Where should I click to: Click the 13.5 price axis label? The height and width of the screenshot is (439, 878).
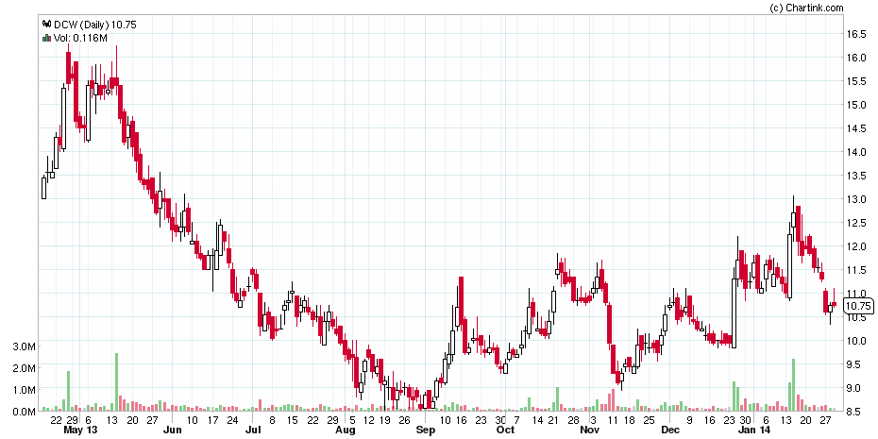coord(855,176)
